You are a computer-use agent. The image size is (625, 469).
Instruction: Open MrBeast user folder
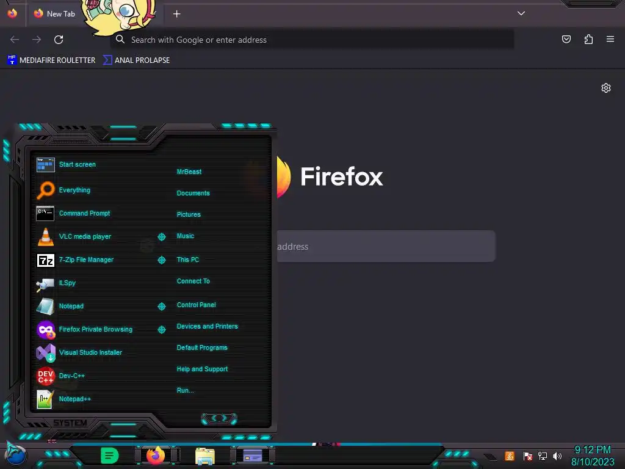point(189,172)
